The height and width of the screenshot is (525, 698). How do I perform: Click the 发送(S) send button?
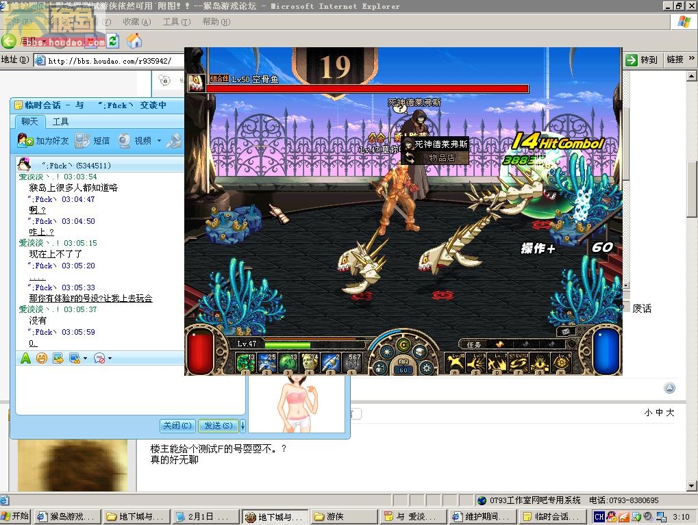[x=219, y=426]
